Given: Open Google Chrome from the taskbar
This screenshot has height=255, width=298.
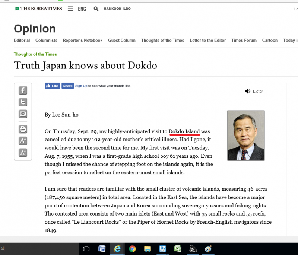Looking at the screenshot, I should coord(132,249).
